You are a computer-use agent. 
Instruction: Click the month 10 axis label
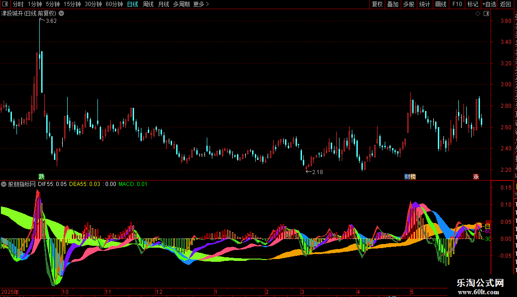pos(65,292)
